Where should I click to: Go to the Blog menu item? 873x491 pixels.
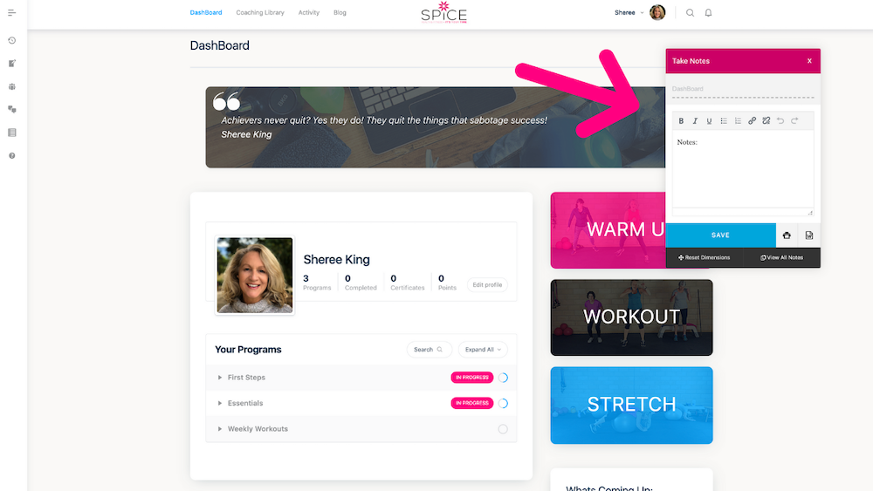click(340, 12)
